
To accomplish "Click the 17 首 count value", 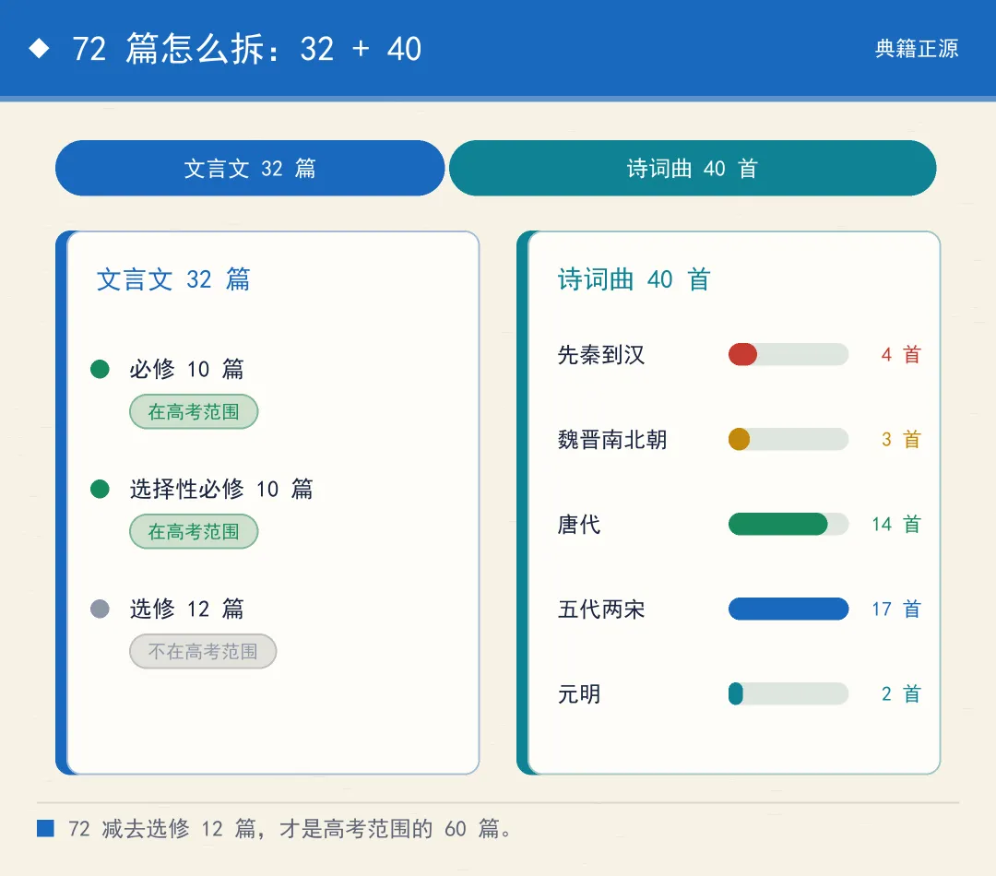I will (x=896, y=610).
